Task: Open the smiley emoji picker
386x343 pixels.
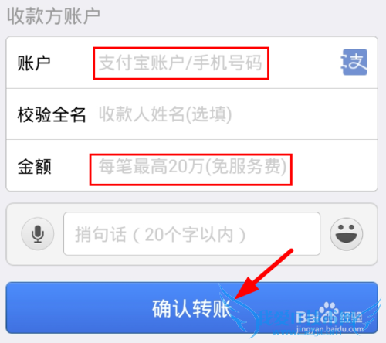Action: [347, 234]
